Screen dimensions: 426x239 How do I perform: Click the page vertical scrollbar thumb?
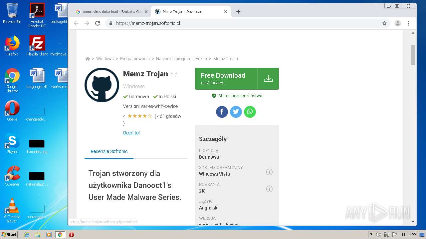click(x=413, y=55)
